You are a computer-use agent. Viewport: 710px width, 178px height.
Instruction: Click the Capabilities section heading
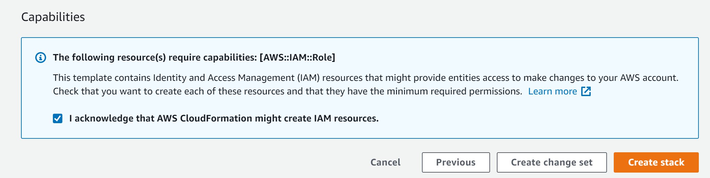coord(53,17)
